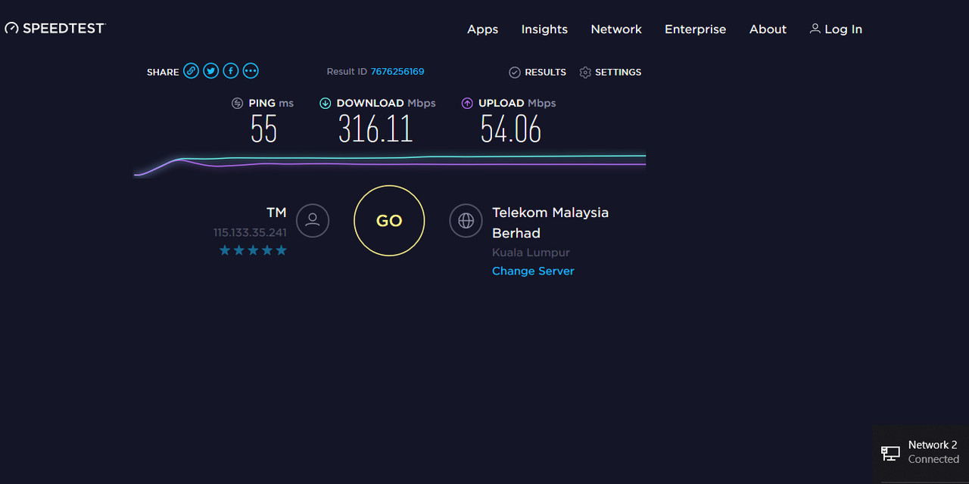969x484 pixels.
Task: Rate TM with five stars
Action: pyautogui.click(x=281, y=250)
